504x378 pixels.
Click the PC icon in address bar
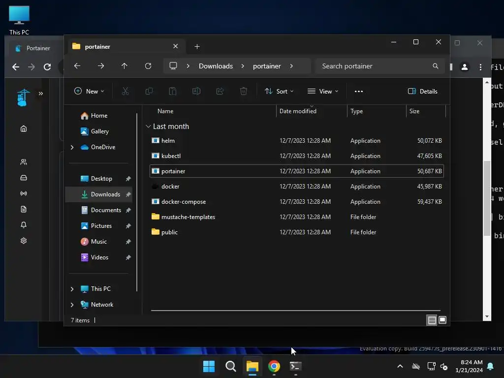click(173, 66)
